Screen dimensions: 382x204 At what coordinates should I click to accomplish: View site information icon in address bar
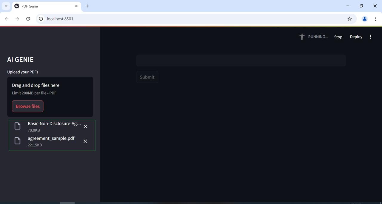pyautogui.click(x=41, y=19)
